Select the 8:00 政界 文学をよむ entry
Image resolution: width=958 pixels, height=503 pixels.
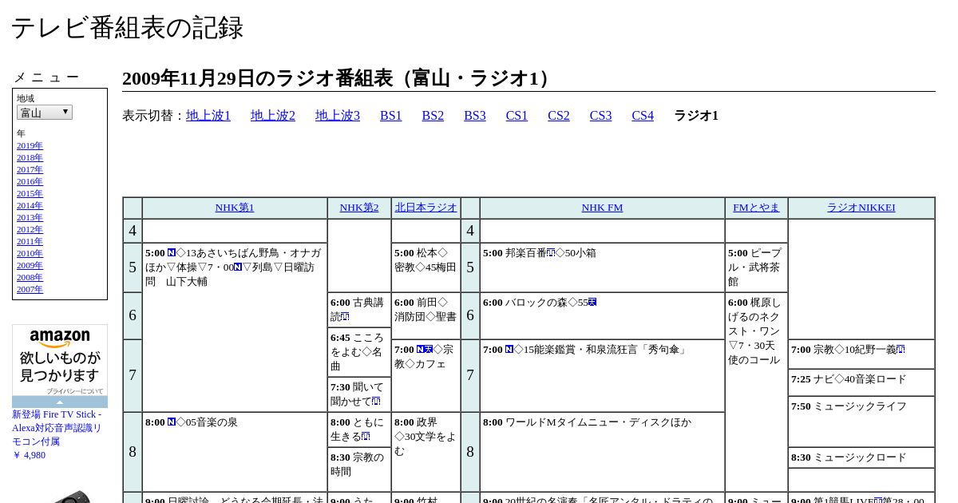(x=426, y=452)
